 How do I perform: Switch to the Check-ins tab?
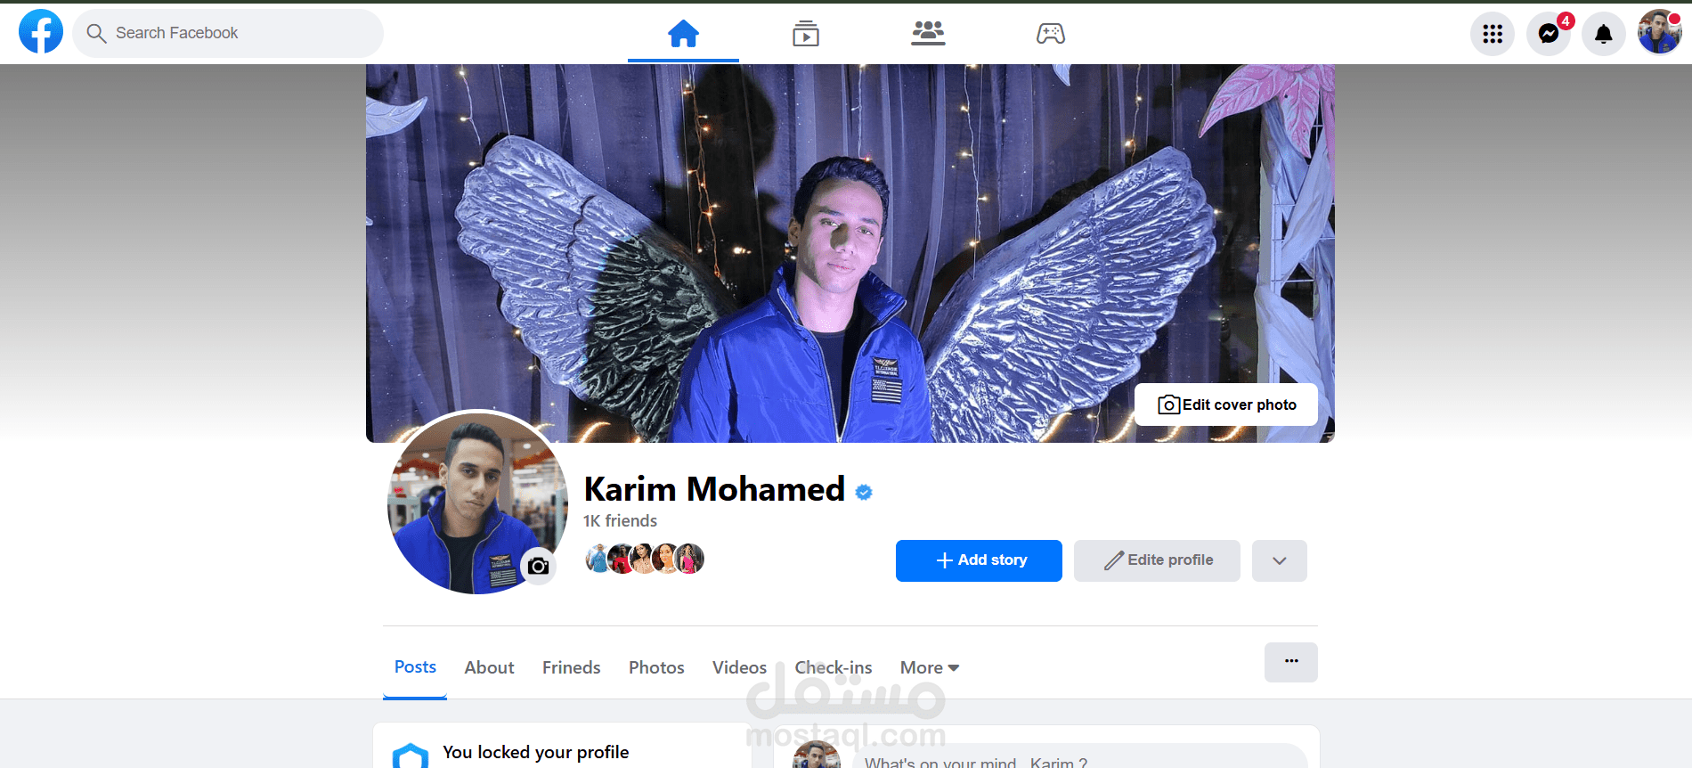coord(834,667)
